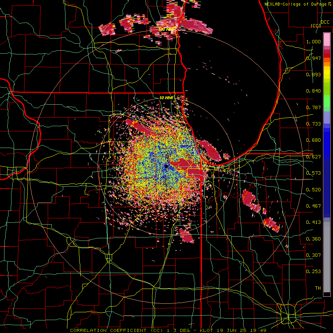This screenshot has width=333, height=333.
Task: Click the KLOT radar site black dot
Action: coord(166,166)
